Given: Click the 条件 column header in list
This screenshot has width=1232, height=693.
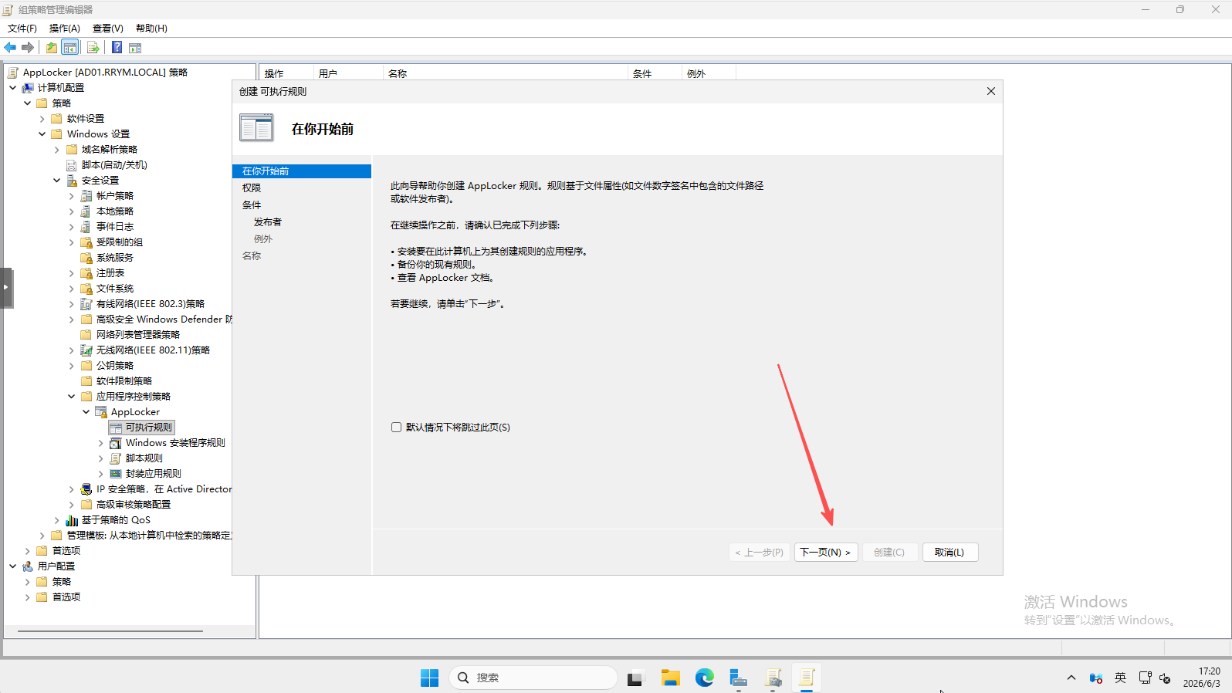Looking at the screenshot, I should [x=655, y=74].
